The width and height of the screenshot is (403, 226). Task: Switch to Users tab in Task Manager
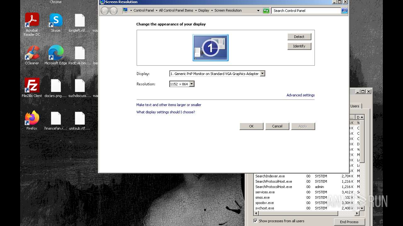coord(355,106)
